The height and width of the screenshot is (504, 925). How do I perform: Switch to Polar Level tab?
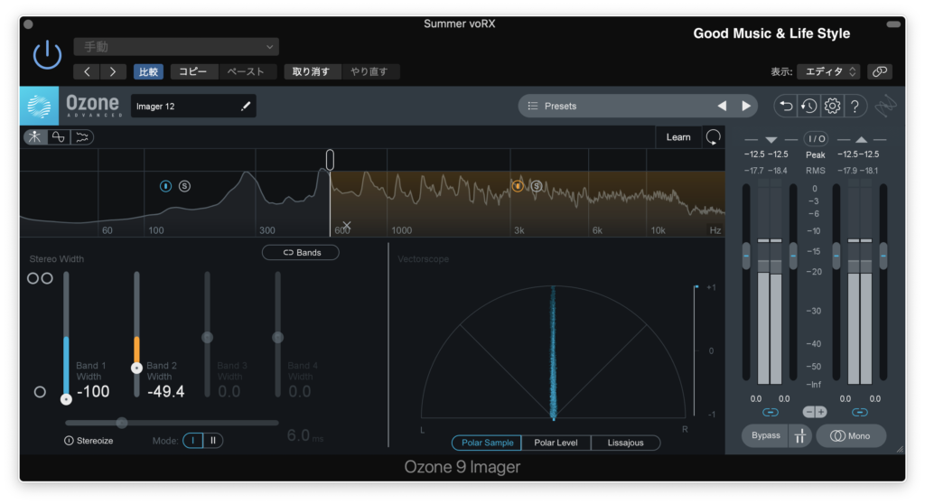tap(556, 443)
